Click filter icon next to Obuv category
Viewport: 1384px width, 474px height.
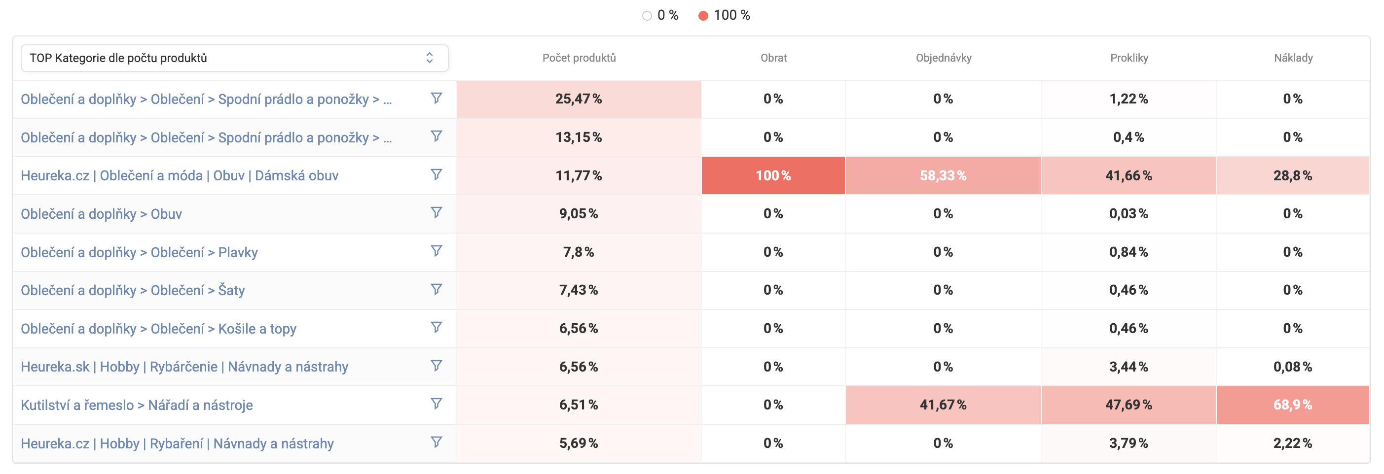coord(436,212)
